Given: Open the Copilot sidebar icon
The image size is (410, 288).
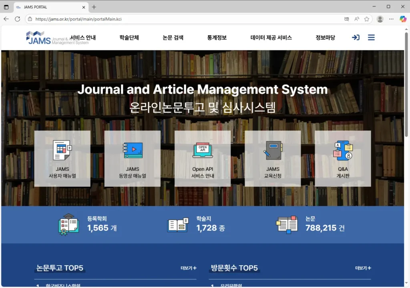Looking at the screenshot, I should 403,19.
